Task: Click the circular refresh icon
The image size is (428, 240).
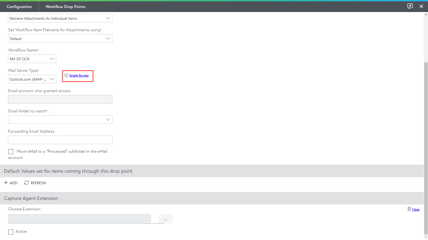Action: tap(26, 183)
